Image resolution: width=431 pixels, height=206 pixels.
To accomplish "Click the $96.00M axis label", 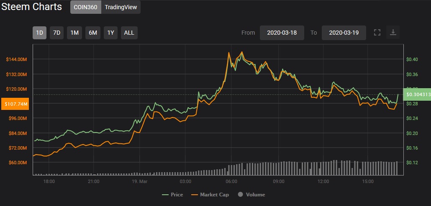I will click(18, 118).
